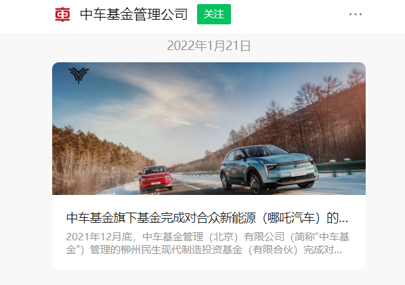Click the blue car's front headlight
Viewport: 405px width, 285px height.
pos(270,167)
